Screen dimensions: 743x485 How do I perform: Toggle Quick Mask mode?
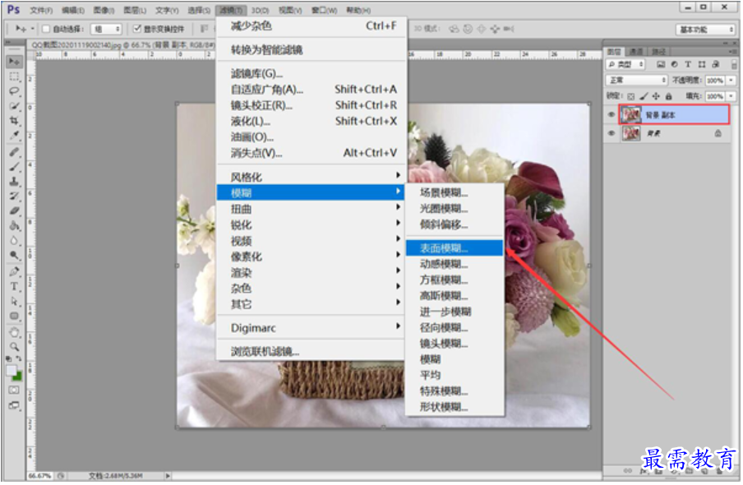(x=14, y=390)
